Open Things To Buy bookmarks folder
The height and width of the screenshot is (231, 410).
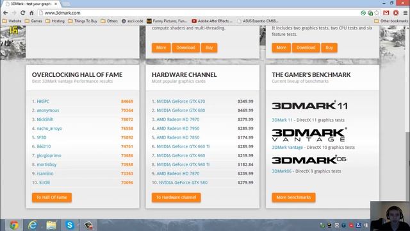click(x=83, y=21)
